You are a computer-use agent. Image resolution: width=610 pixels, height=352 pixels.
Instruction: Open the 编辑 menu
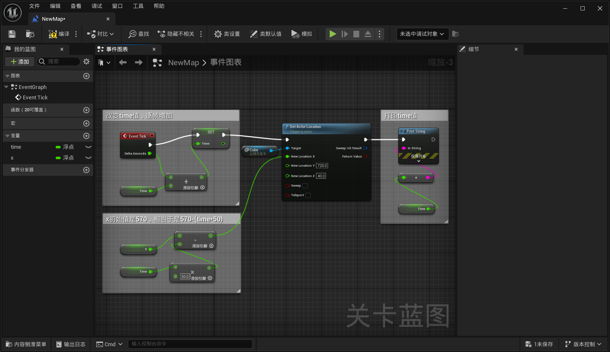[x=55, y=6]
